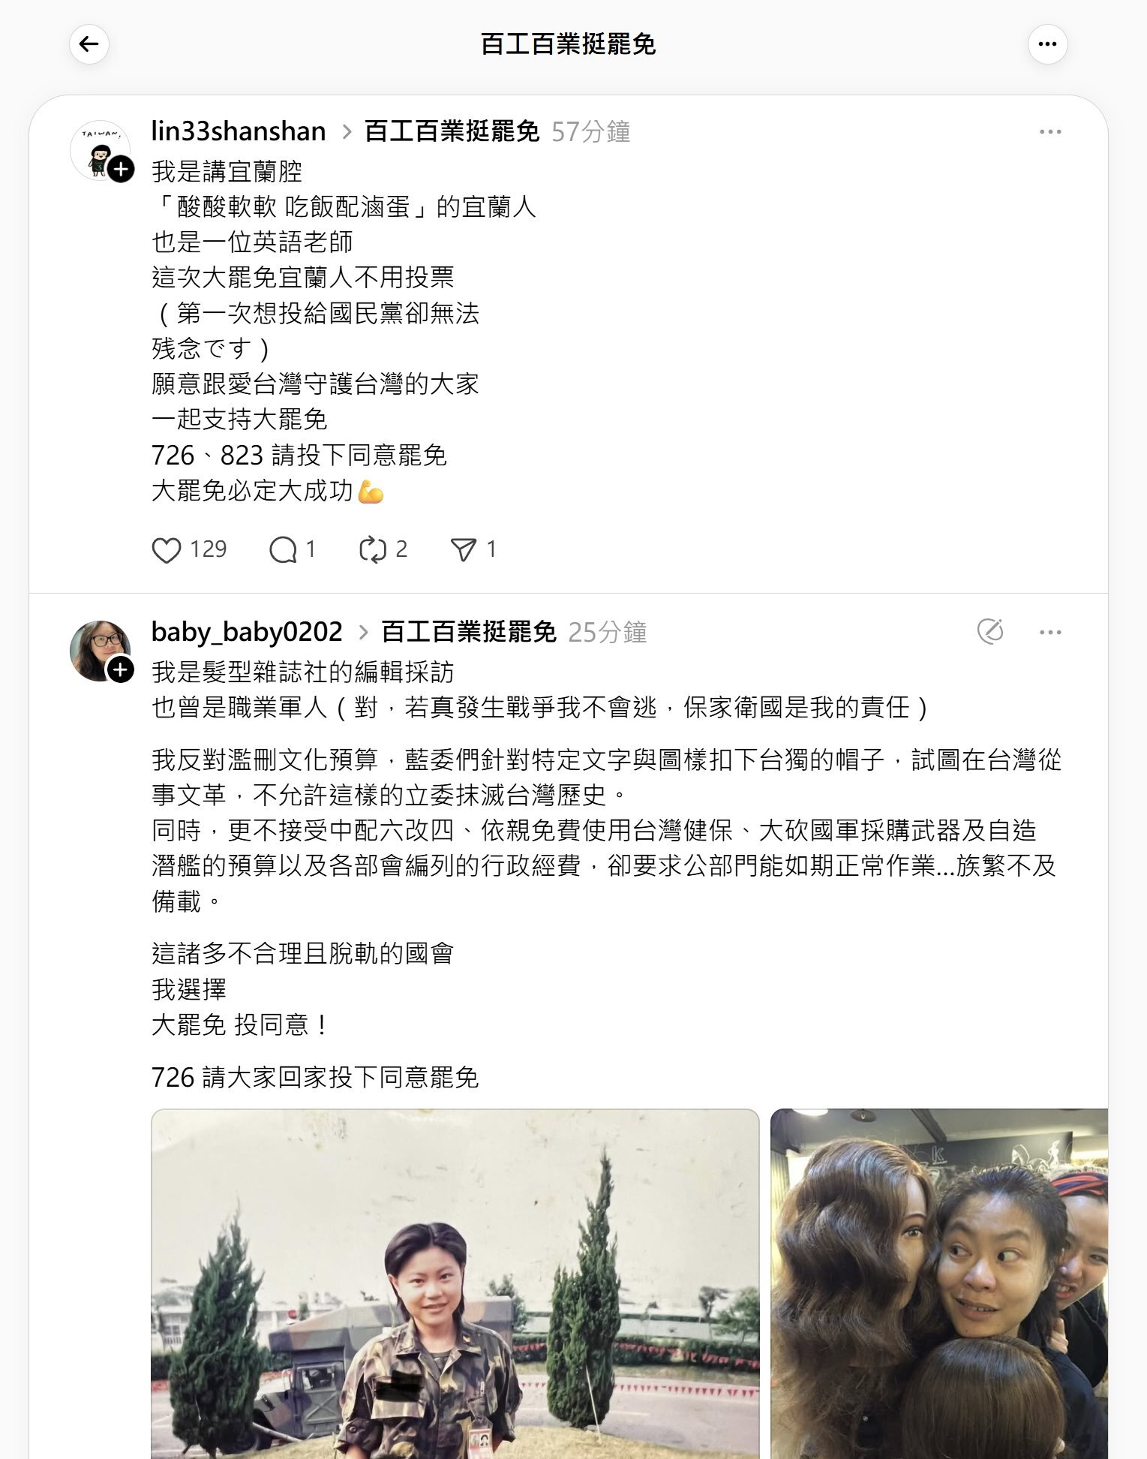Repost lin33shanshan's post with the repost icon
Viewport: 1147px width, 1459px height.
point(373,550)
